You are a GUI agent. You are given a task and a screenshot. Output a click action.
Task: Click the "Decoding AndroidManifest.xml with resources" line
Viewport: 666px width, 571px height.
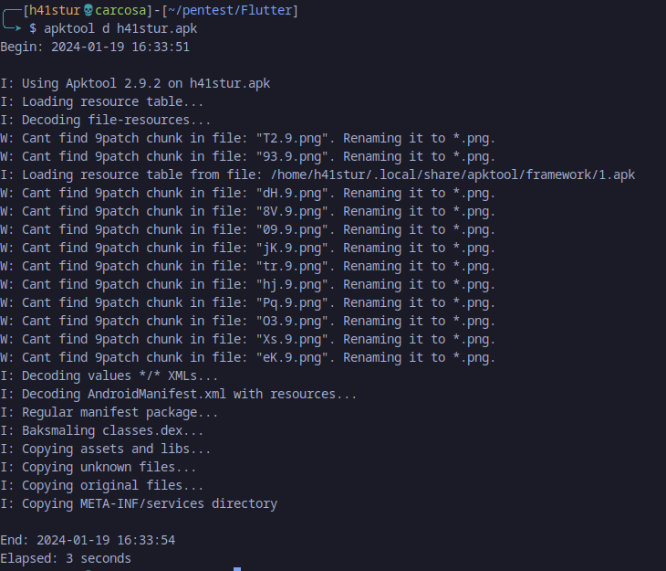179,394
